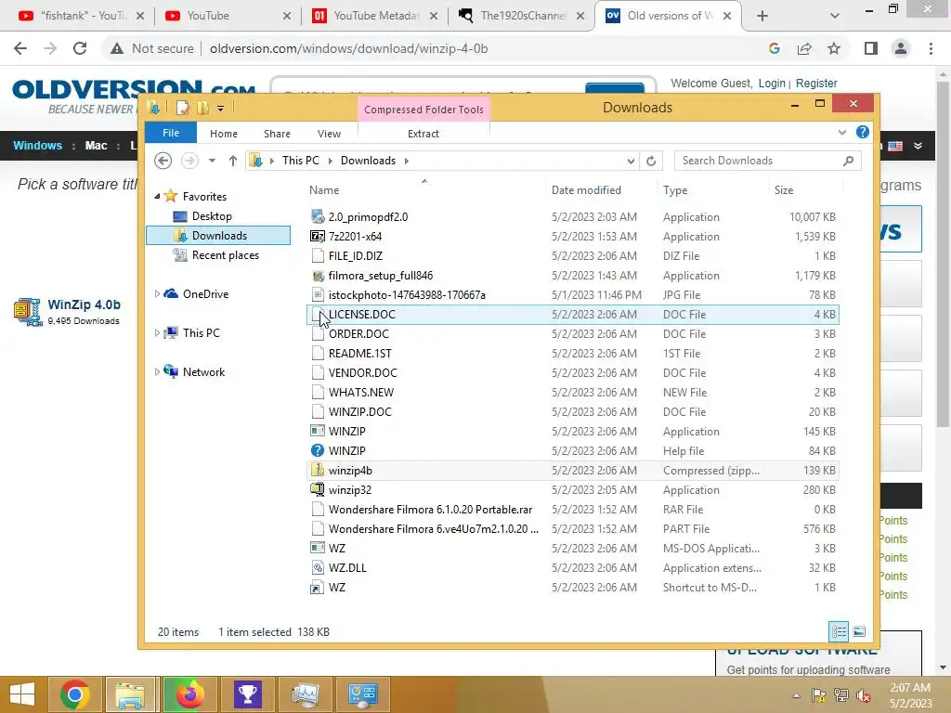Image resolution: width=951 pixels, height=713 pixels.
Task: Select the WZ.DLL file icon
Action: tap(318, 567)
